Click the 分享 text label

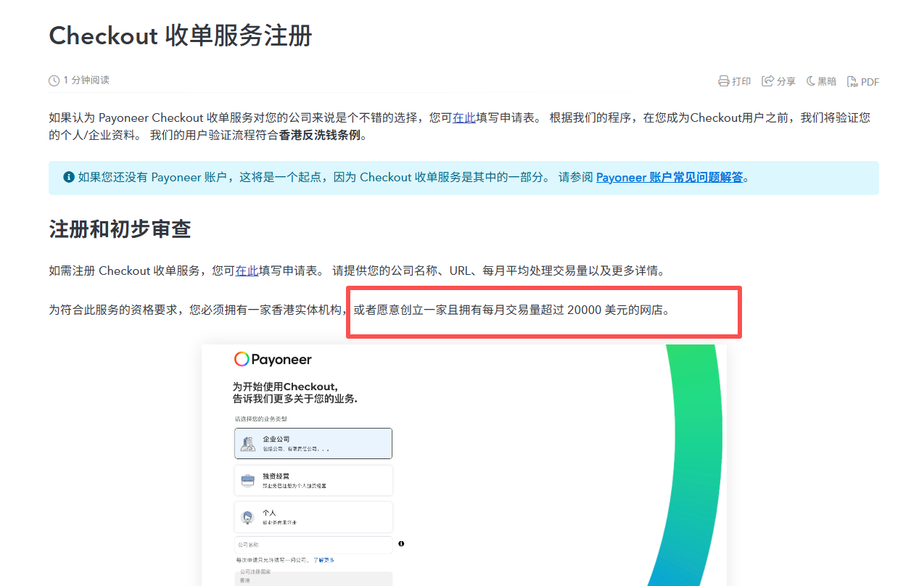(786, 81)
